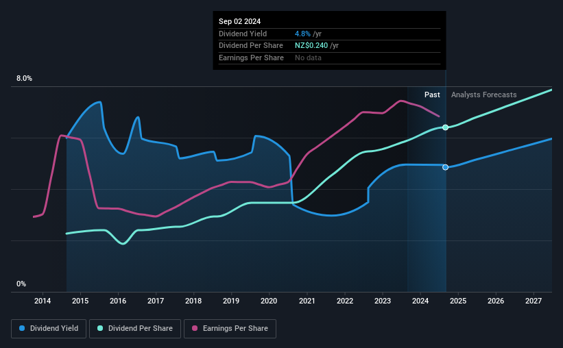563x348 pixels.
Task: Click the 2017 year label on axis
Action: pyautogui.click(x=156, y=301)
